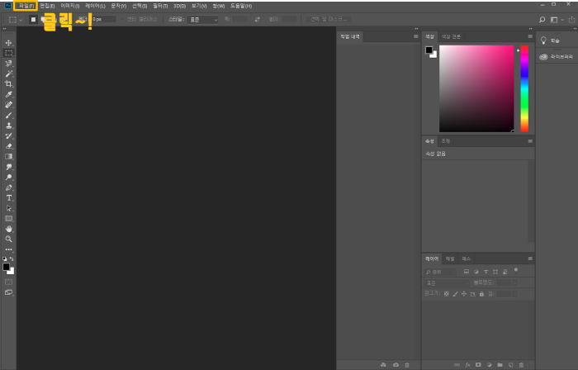Open the fill dropdown arrow in Layers panel
Viewport: 578px width, 370px height.
(x=515, y=294)
